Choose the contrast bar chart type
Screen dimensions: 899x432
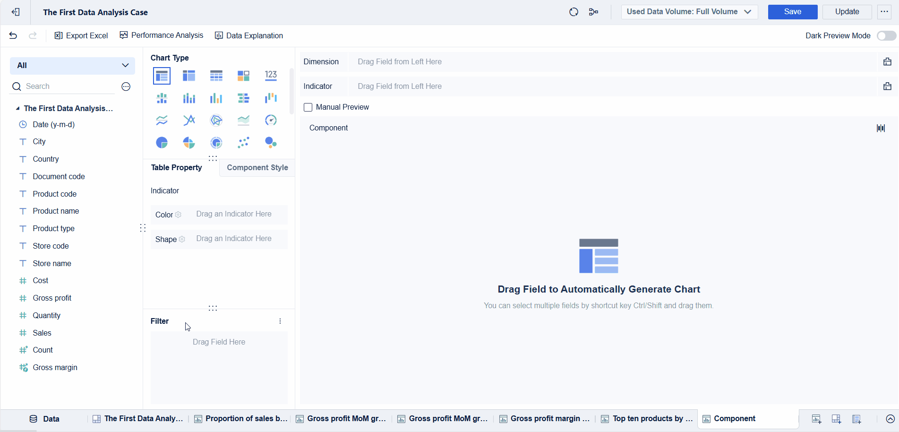[x=243, y=98]
